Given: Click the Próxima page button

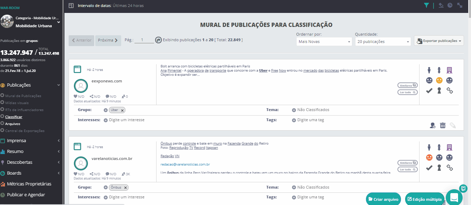Looking at the screenshot, I should click(x=108, y=41).
